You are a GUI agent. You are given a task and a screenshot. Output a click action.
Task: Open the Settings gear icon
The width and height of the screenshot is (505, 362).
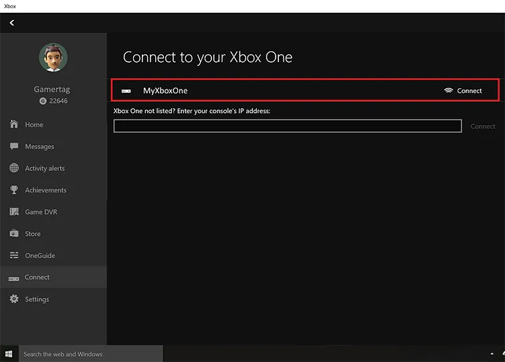[x=14, y=299]
